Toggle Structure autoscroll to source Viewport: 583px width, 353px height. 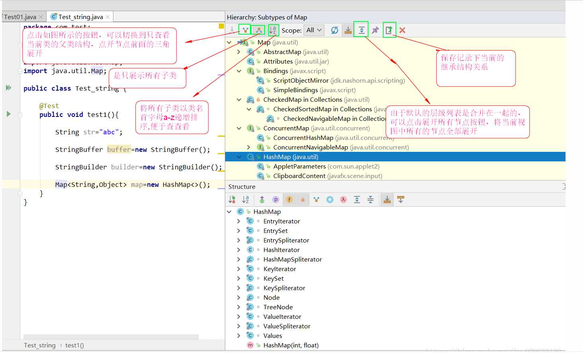pos(387,200)
